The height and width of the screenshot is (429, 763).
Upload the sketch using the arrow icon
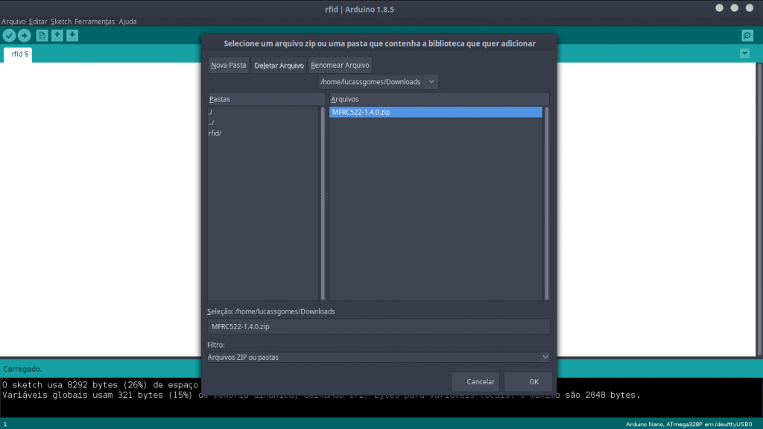pyautogui.click(x=24, y=35)
